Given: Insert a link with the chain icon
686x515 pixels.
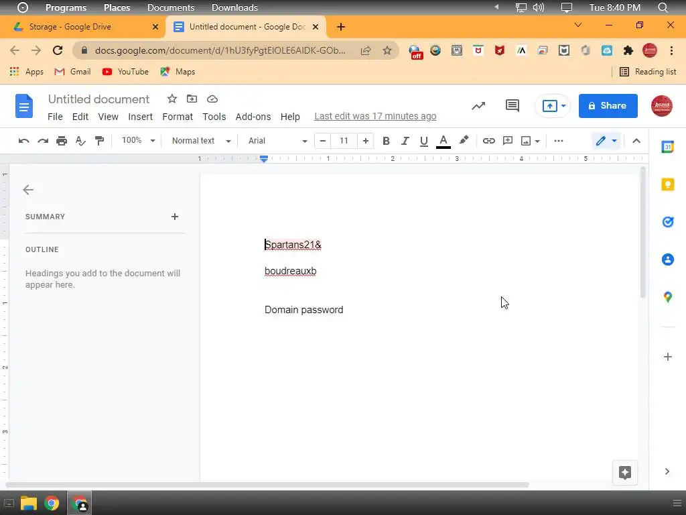Looking at the screenshot, I should pyautogui.click(x=488, y=141).
